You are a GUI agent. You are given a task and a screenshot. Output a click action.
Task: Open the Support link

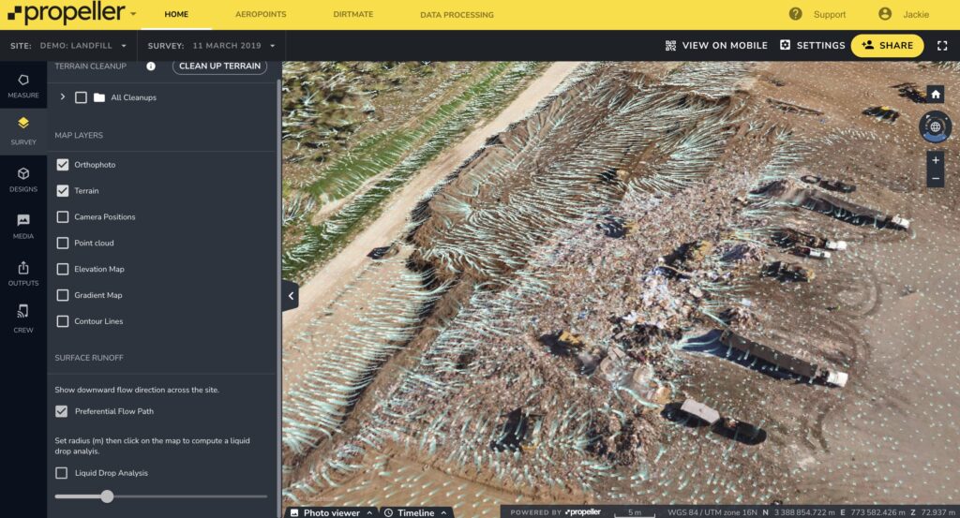[x=830, y=15]
